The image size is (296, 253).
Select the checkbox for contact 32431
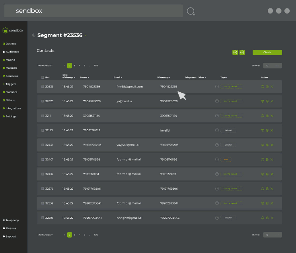43,145
